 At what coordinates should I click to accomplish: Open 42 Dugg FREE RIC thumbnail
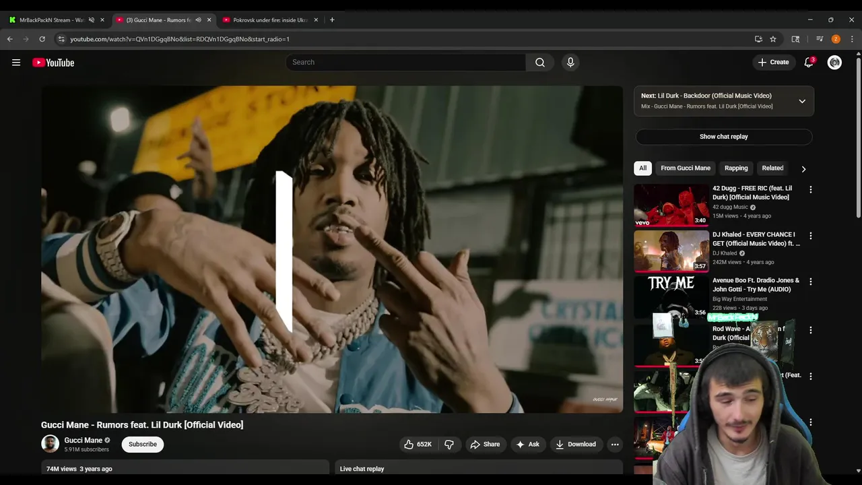[671, 205]
